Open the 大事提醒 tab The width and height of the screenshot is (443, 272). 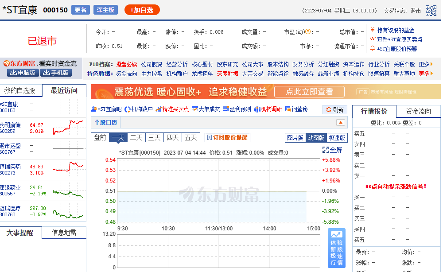pyautogui.click(x=20, y=233)
